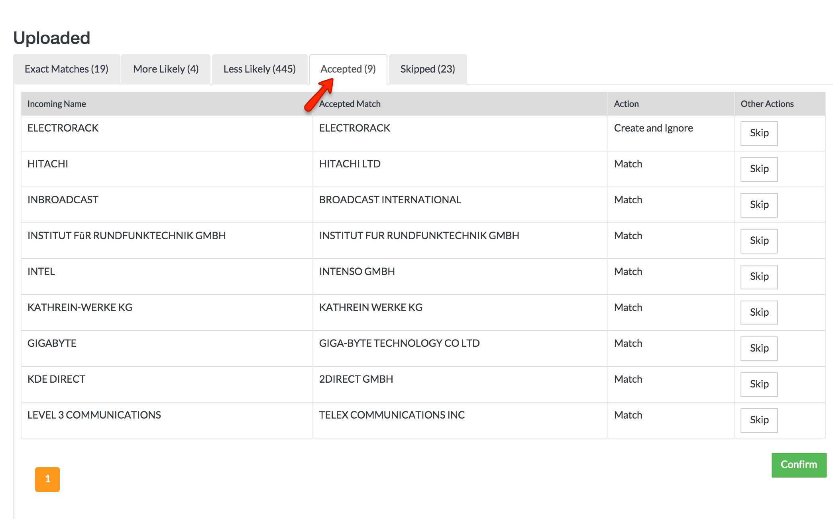833x519 pixels.
Task: Click the Action column header
Action: tap(626, 104)
